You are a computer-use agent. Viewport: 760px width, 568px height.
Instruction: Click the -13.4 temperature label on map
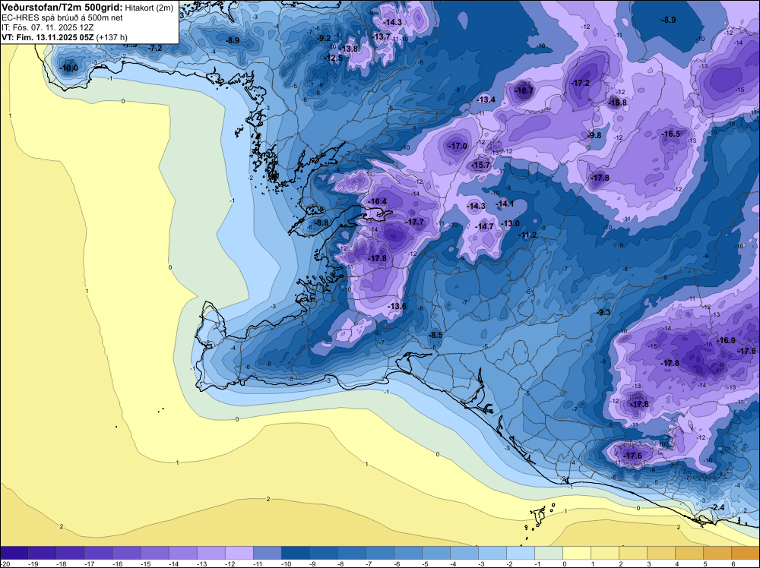coord(486,99)
